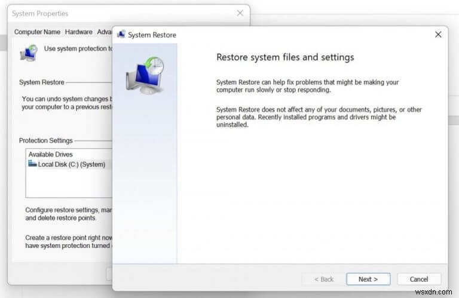459x298 pixels.
Task: Click the Cancel button in System Restore
Action: click(x=419, y=279)
